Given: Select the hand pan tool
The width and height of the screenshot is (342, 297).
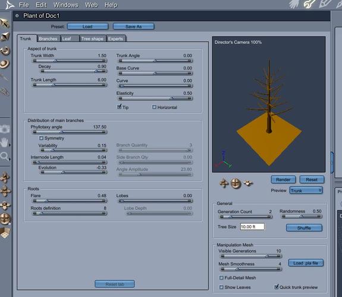Looking at the screenshot, I should (4, 143).
